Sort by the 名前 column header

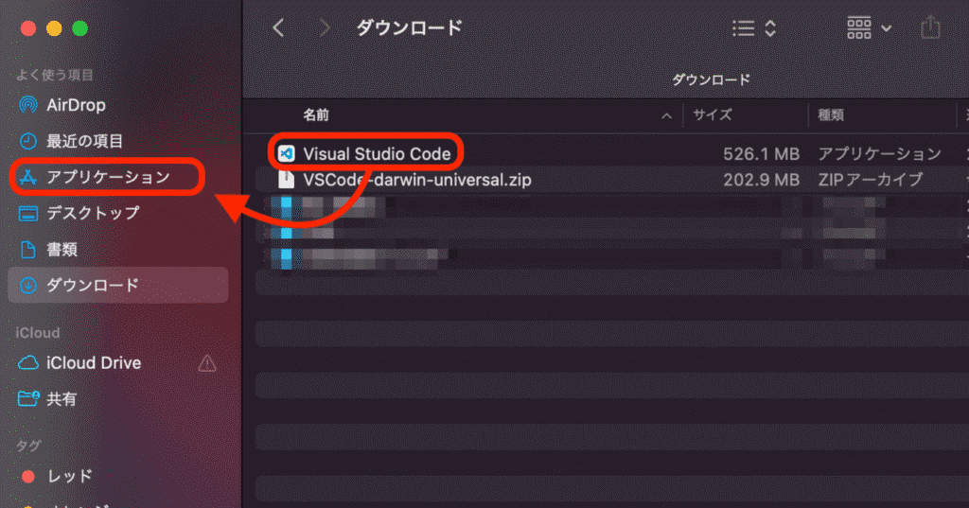tap(316, 115)
